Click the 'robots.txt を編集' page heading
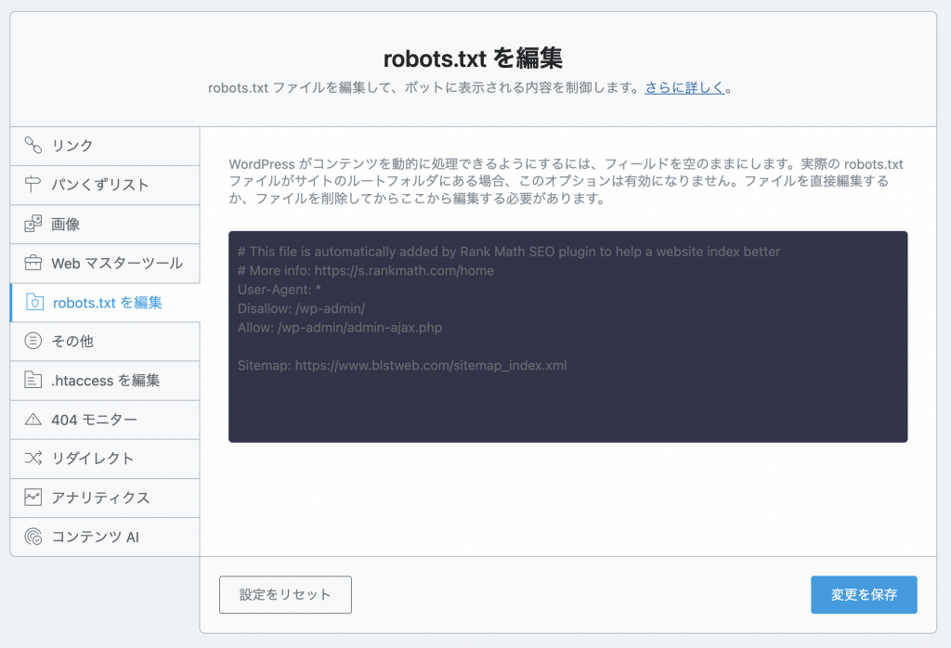 473,58
